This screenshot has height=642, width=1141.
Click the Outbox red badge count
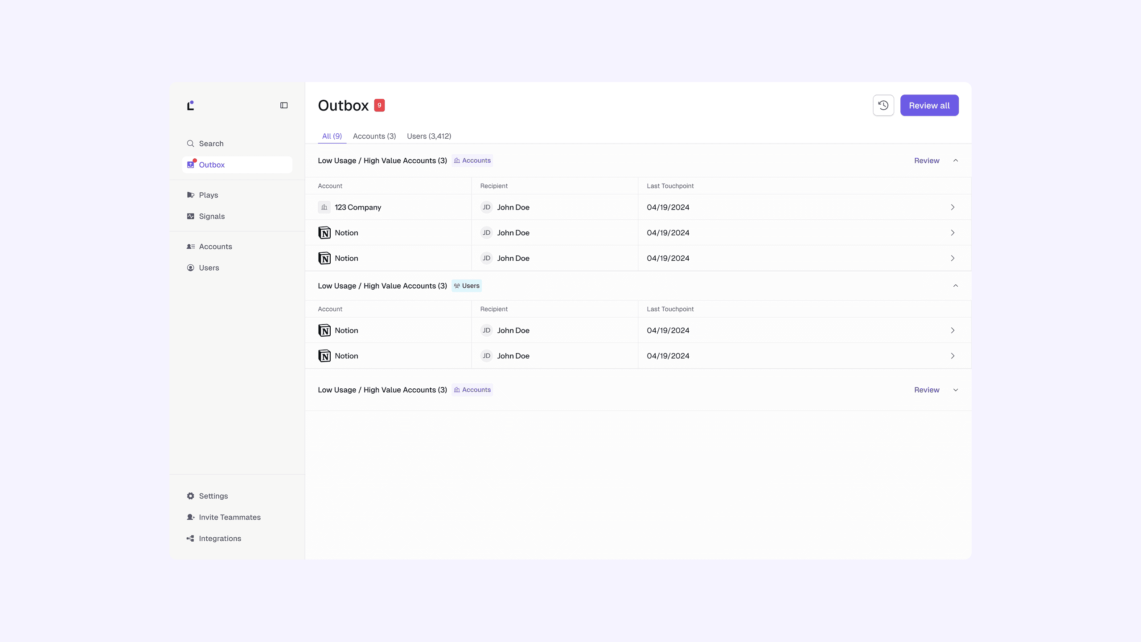pyautogui.click(x=379, y=105)
